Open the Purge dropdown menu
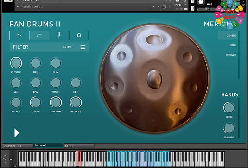248x168 pixels. click(181, 5)
